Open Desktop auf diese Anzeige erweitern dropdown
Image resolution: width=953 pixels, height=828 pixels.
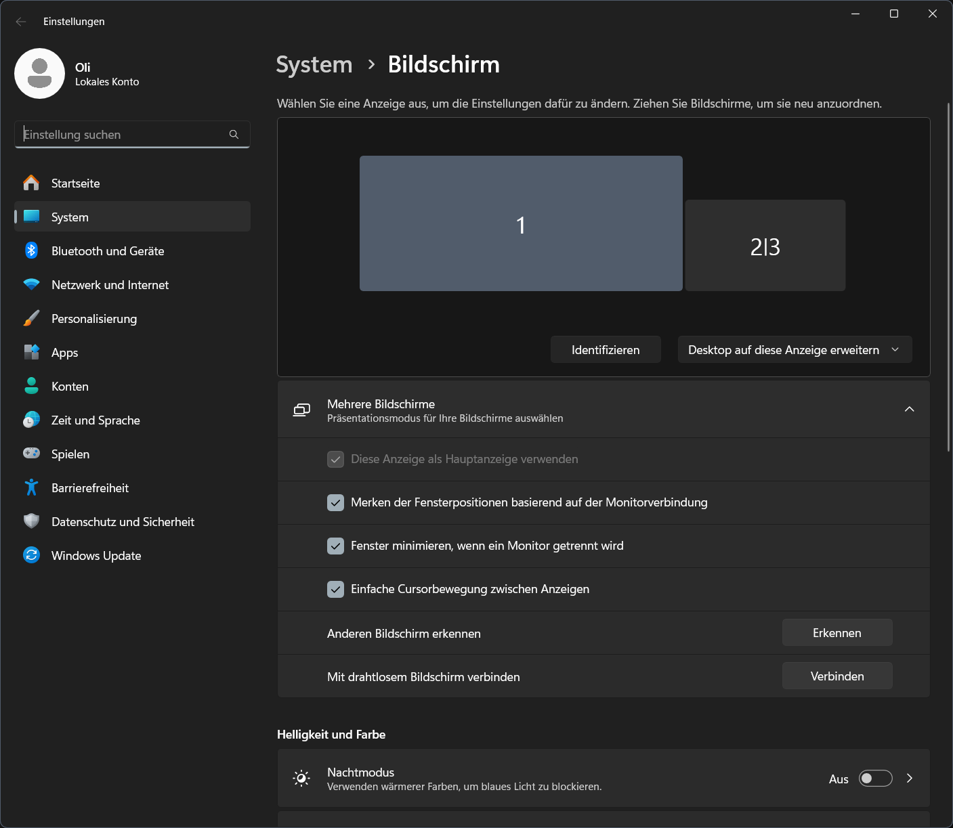click(x=795, y=349)
